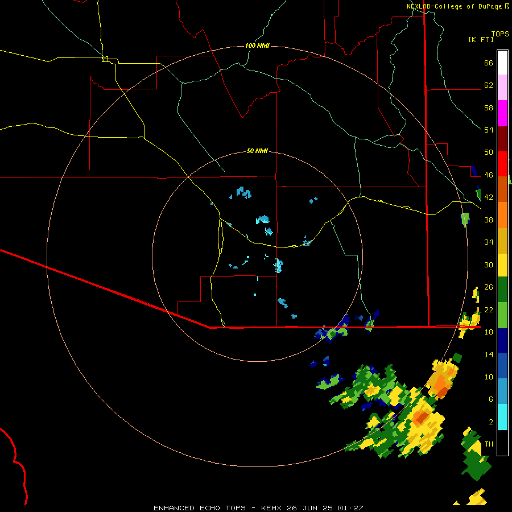This screenshot has height=512, width=512.
Task: Select the bright red legend swatch
Action: (502, 164)
